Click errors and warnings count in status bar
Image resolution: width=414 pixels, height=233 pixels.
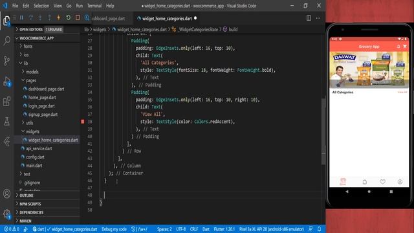coord(12,229)
